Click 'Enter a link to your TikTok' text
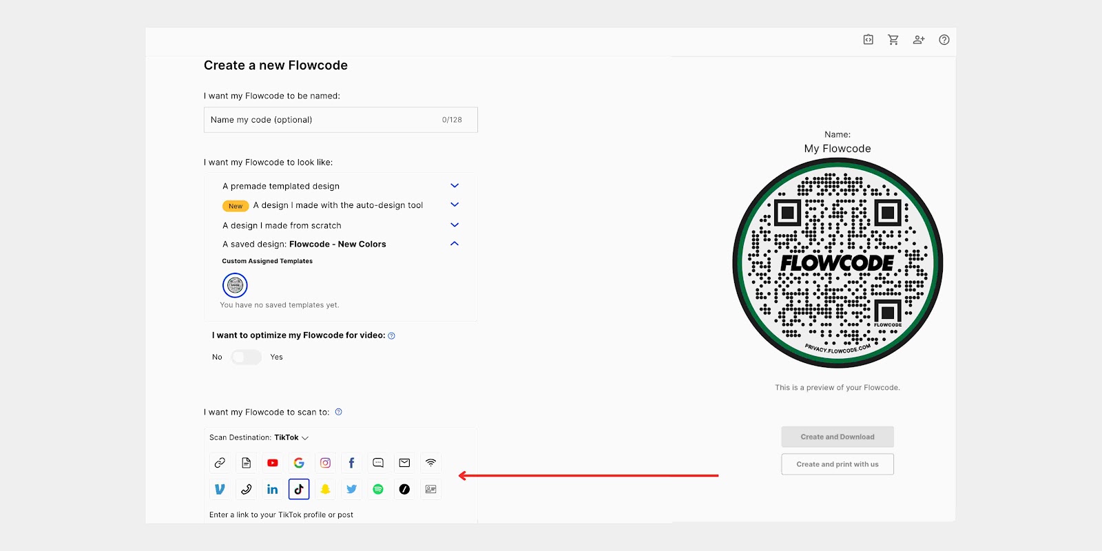The image size is (1102, 551). [x=281, y=514]
